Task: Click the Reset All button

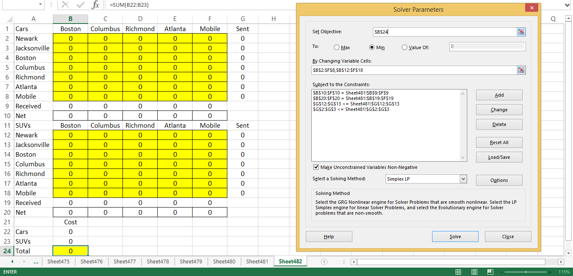Action: pos(499,142)
